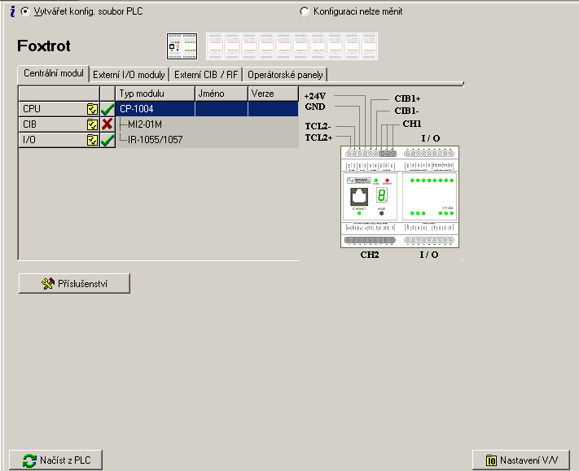Click the mode button below the display
Screen dimensions: 579x471
pyautogui.click(x=381, y=213)
